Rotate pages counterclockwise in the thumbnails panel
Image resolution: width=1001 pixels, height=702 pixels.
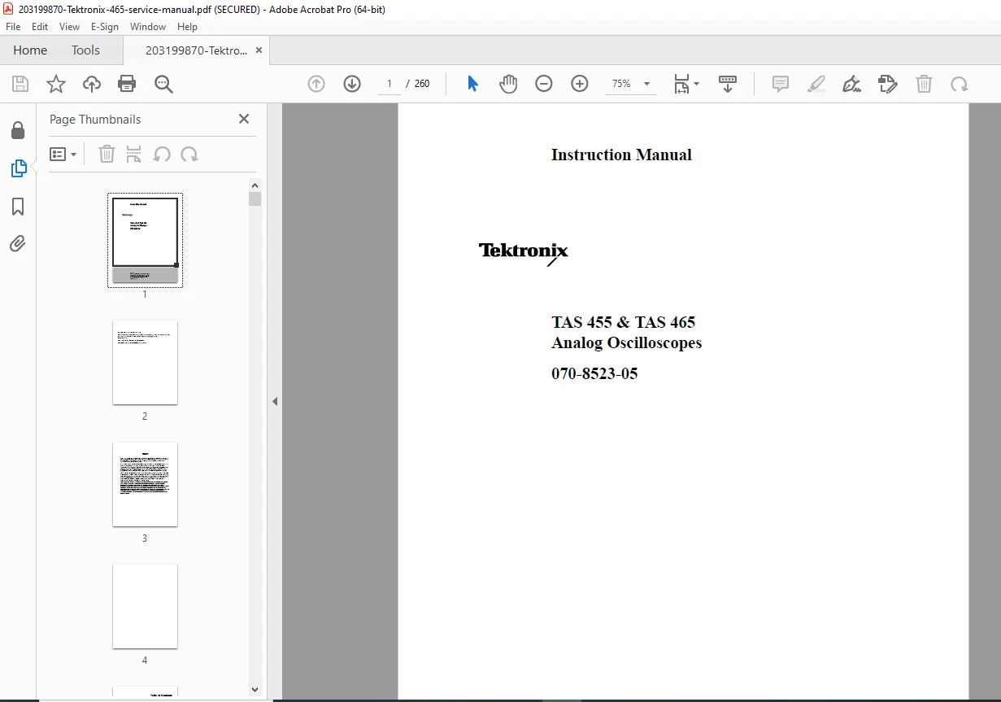(x=162, y=154)
